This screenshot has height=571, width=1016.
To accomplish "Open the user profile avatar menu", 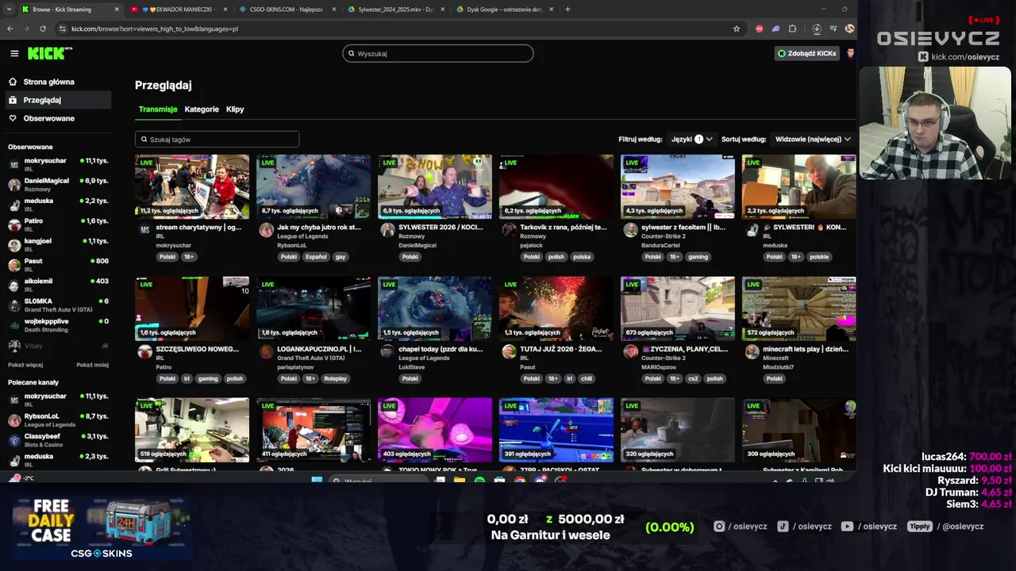I will [850, 53].
